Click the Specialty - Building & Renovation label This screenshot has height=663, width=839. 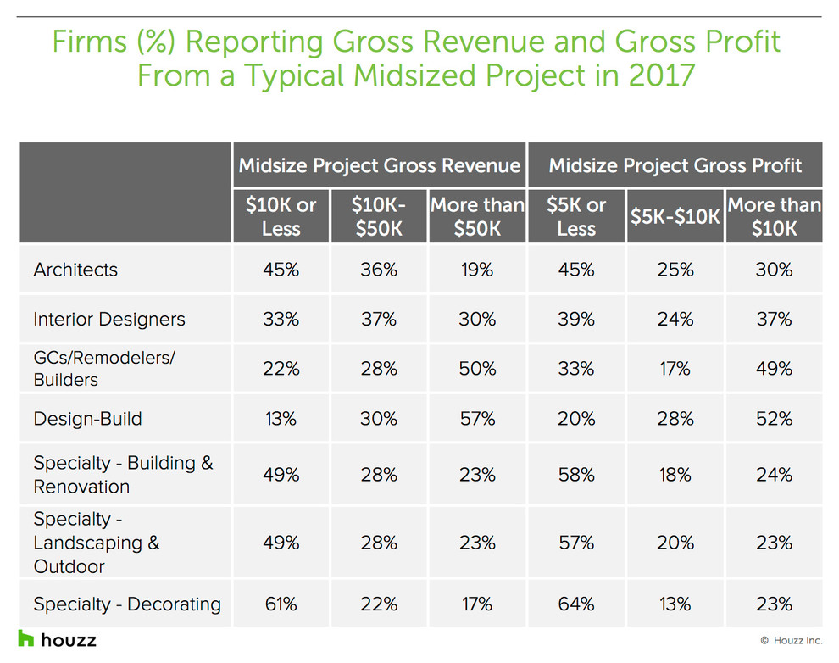pos(123,475)
